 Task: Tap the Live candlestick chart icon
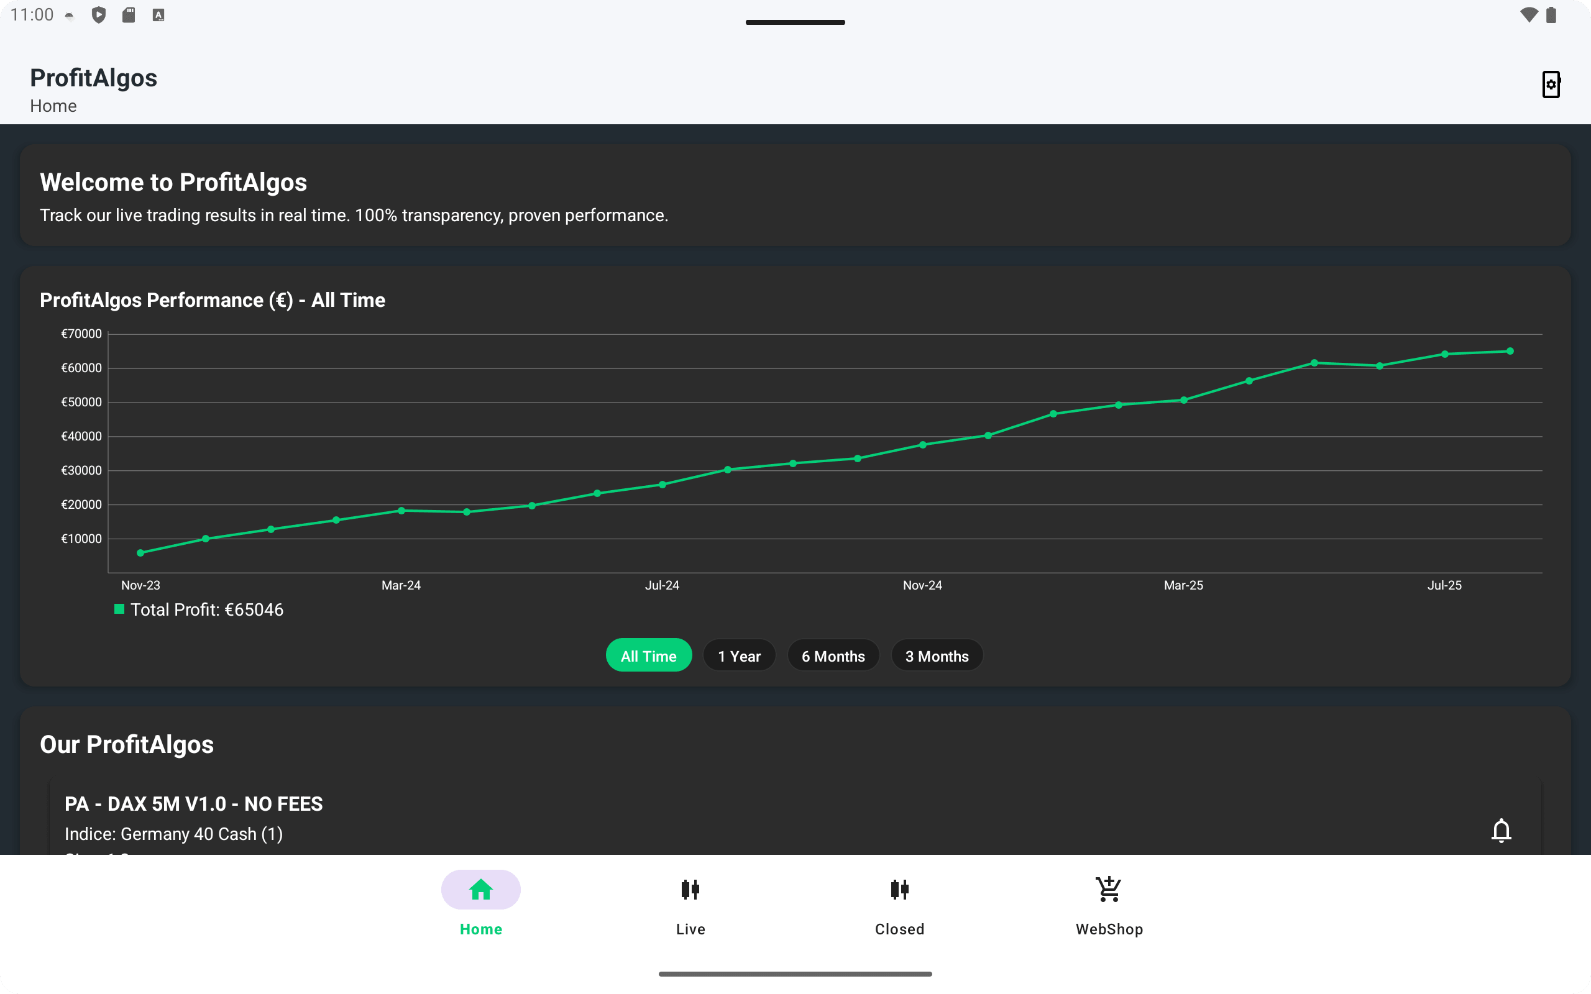pos(690,890)
